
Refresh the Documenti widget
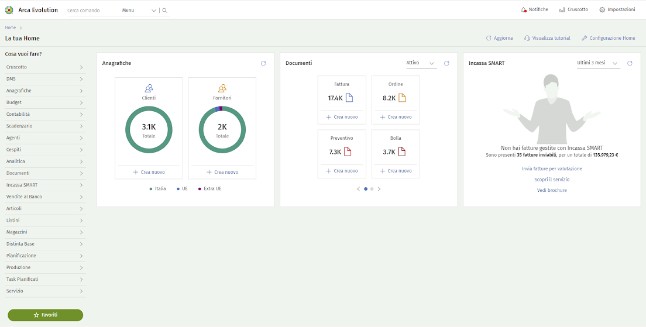tap(446, 63)
